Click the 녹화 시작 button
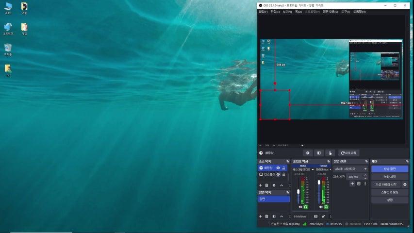This screenshot has height=233, width=414. 389,177
